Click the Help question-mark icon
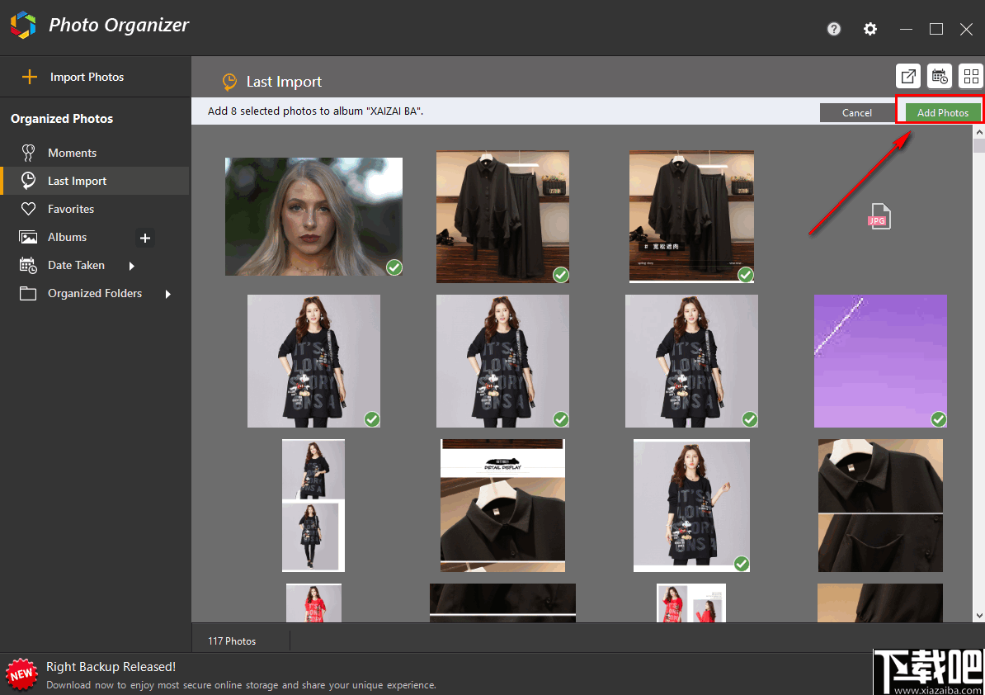Viewport: 985px width, 695px height. coord(833,29)
